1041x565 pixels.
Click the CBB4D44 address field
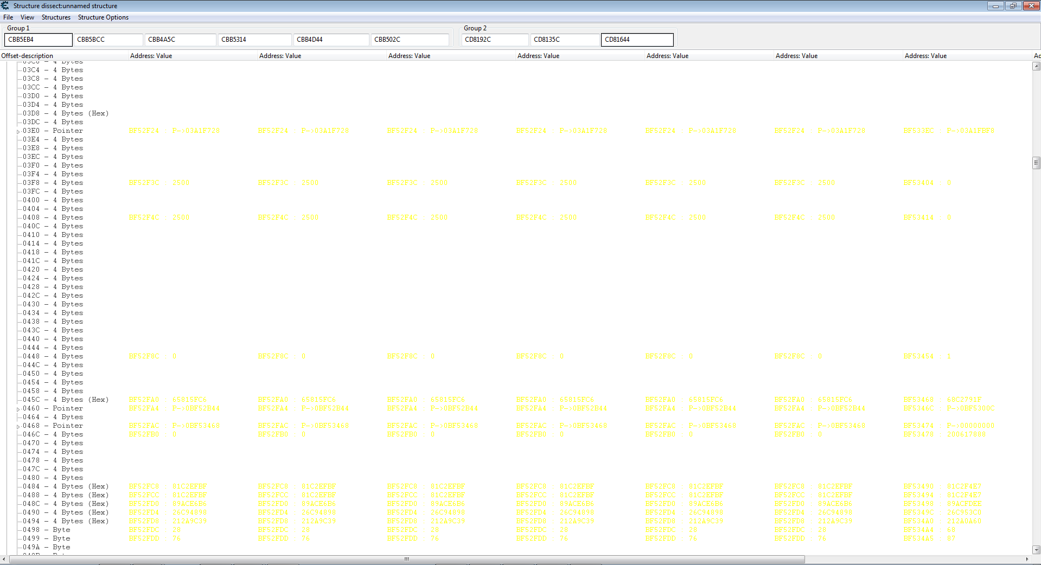point(331,40)
